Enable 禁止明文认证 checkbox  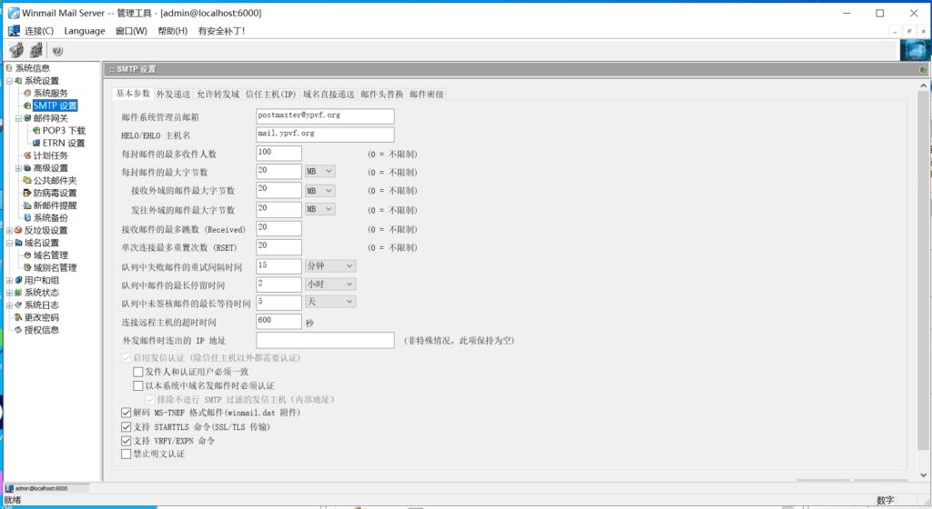point(126,454)
